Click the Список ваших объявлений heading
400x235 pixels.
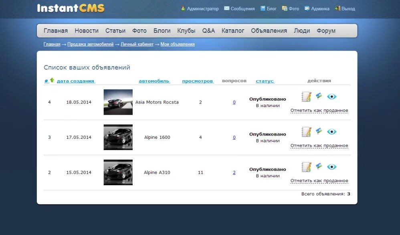[x=87, y=67]
